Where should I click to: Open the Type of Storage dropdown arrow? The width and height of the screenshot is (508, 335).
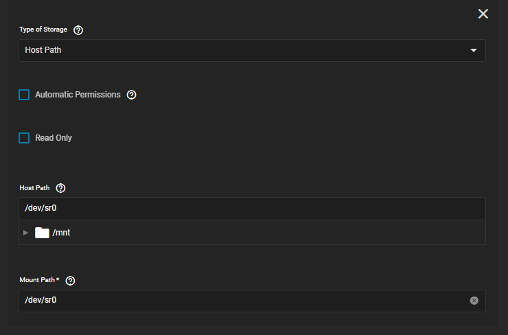474,51
